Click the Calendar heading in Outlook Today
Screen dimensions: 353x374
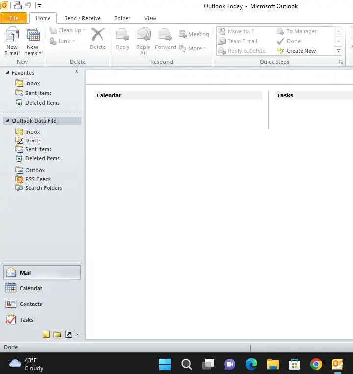click(x=109, y=95)
